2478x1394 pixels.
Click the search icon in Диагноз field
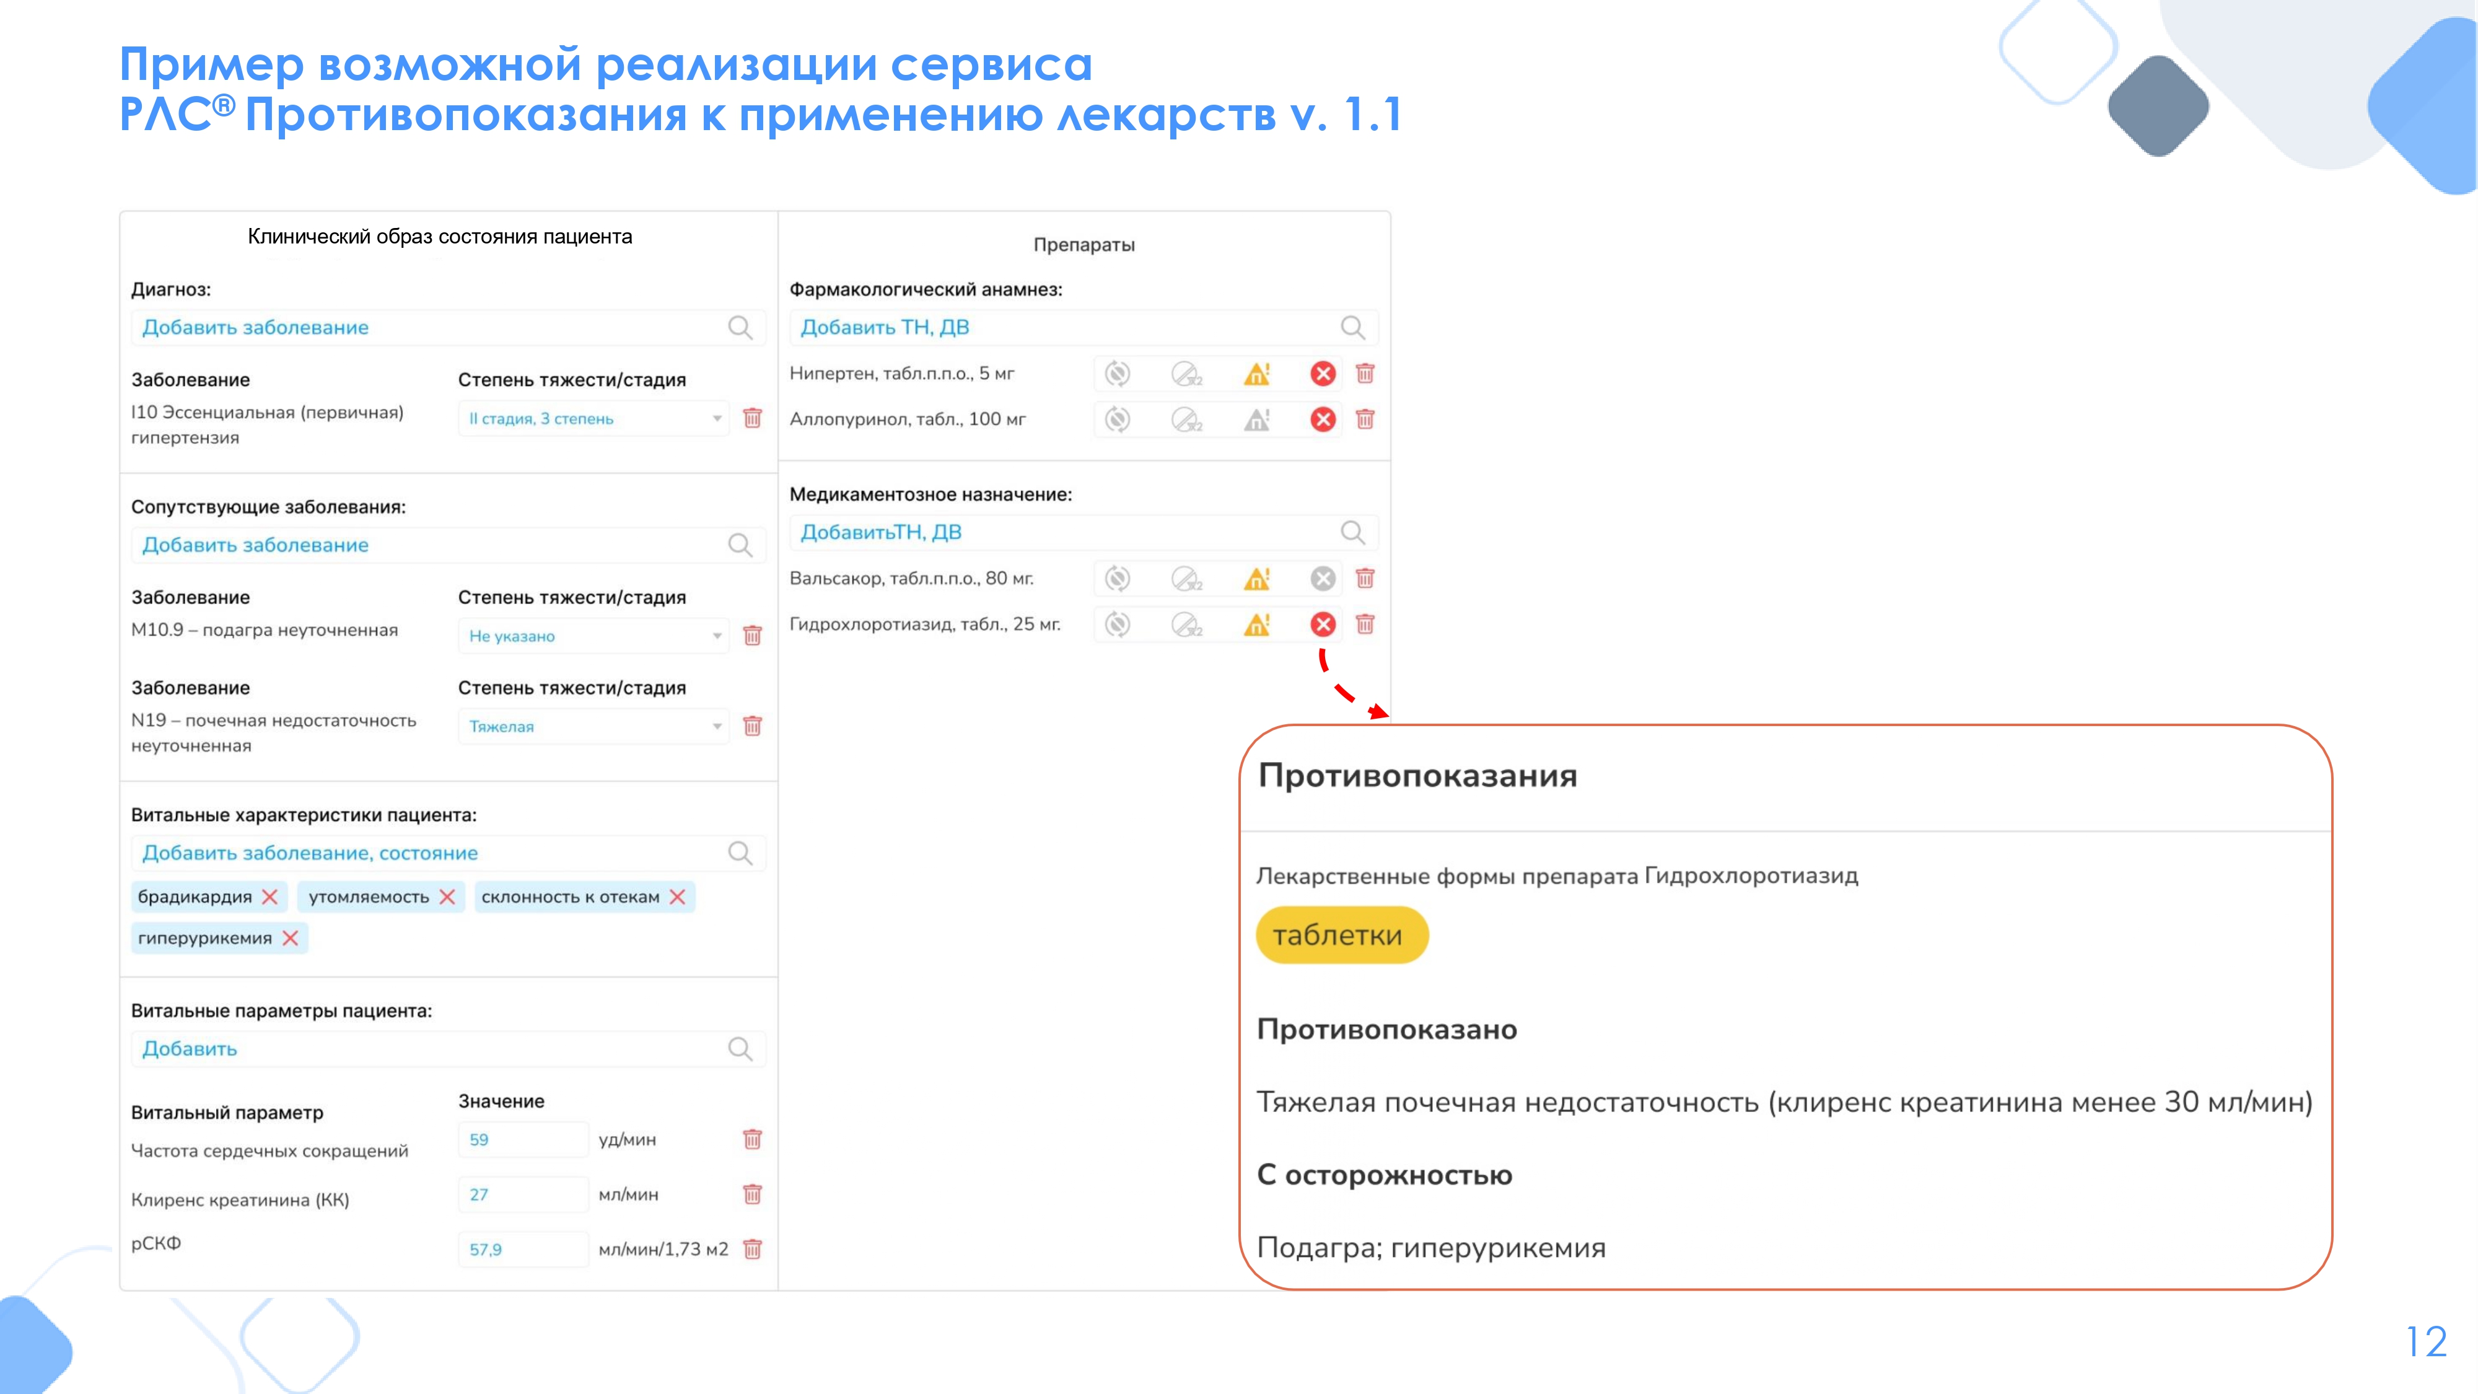pos(740,327)
